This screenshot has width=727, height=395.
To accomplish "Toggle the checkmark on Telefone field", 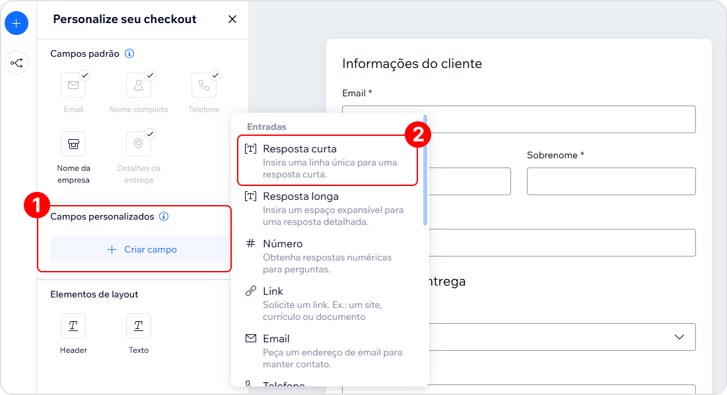I will pyautogui.click(x=215, y=75).
